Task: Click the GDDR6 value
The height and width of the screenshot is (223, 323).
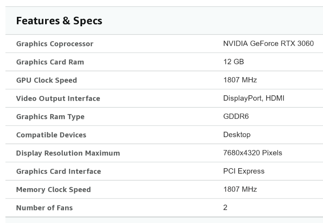Action: [x=236, y=116]
